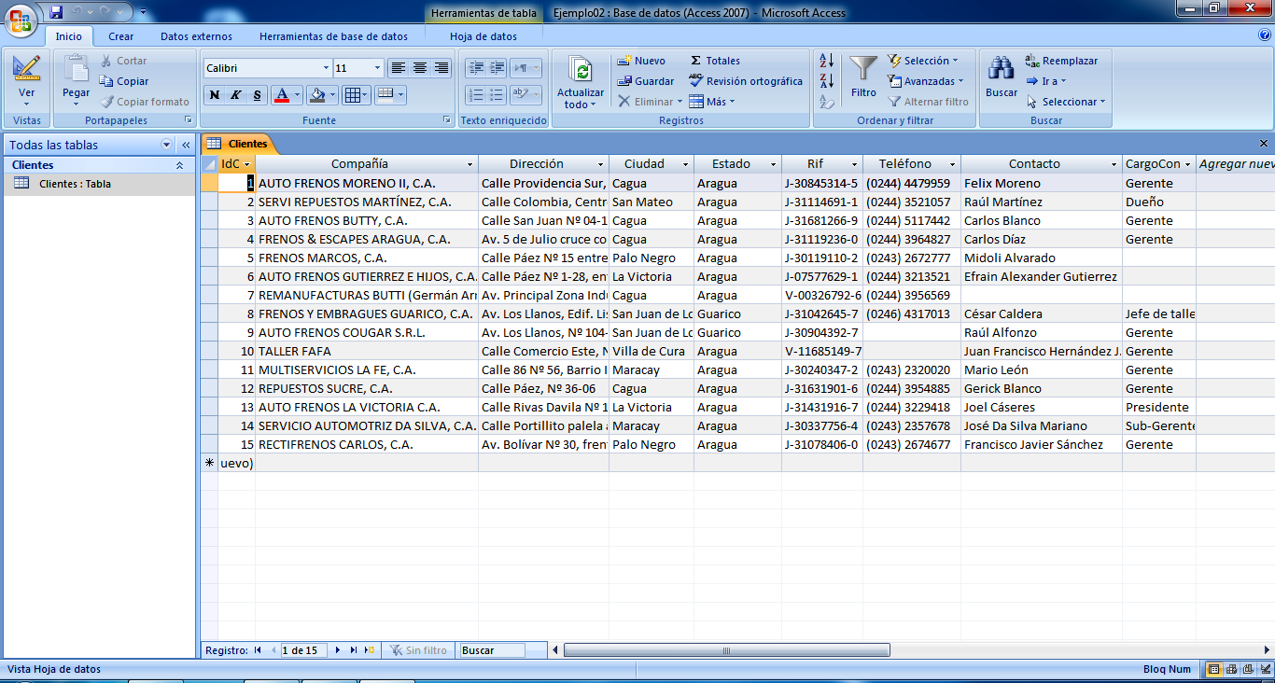Click increase indent icon

(x=497, y=68)
